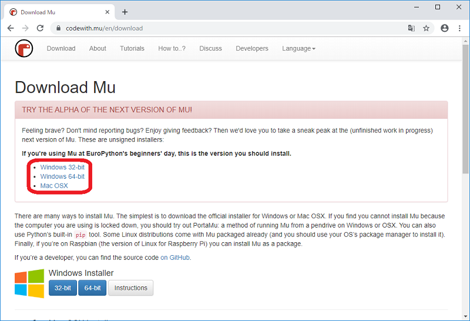Click the Windows 32-bit alpha link
470x321 pixels.
coord(62,167)
